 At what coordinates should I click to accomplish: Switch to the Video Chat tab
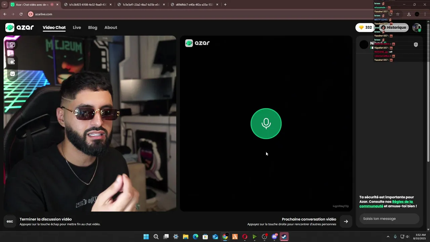tap(54, 28)
